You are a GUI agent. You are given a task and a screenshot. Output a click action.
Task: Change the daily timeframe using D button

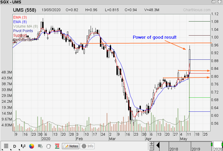tap(15, 146)
